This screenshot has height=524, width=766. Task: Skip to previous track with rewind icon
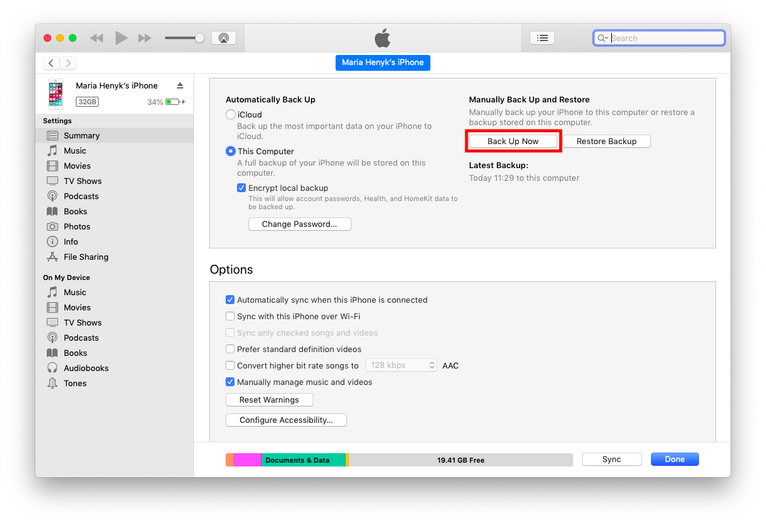96,38
